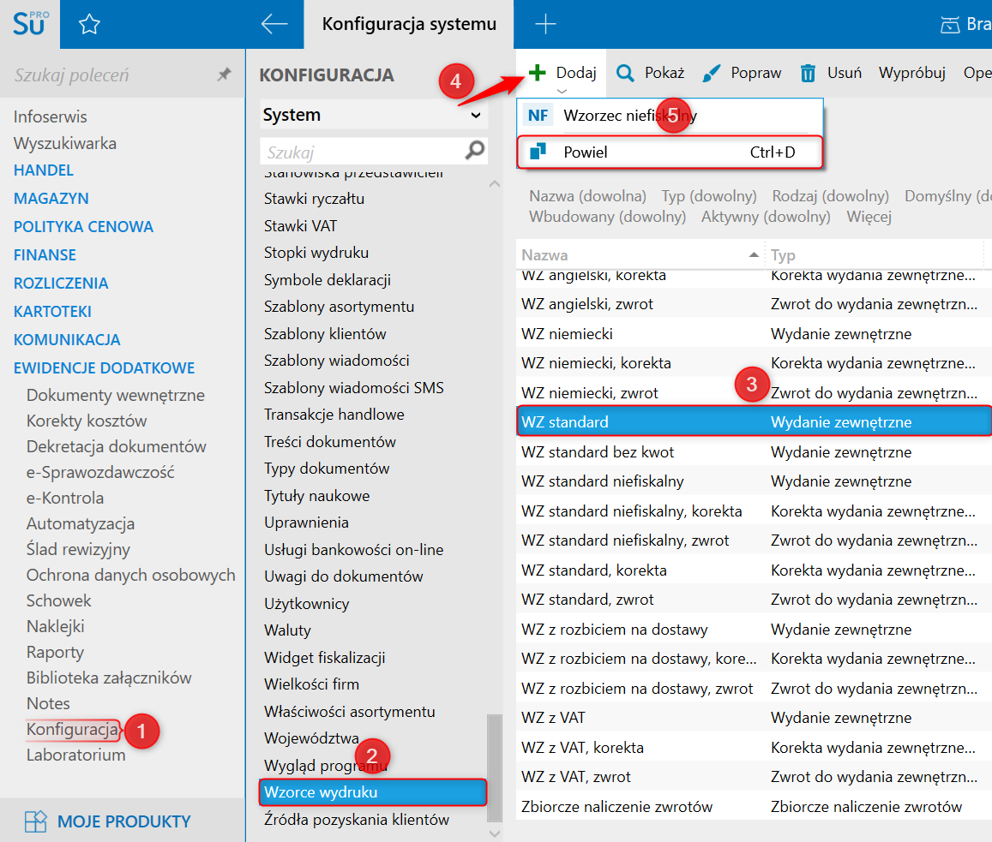992x842 pixels.
Task: Sort by Nazwa column arrow
Action: (753, 254)
